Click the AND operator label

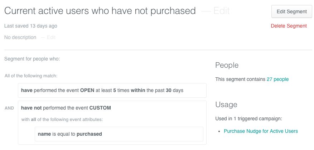(9, 108)
